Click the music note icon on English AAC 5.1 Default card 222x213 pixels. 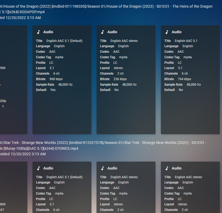(38, 32)
